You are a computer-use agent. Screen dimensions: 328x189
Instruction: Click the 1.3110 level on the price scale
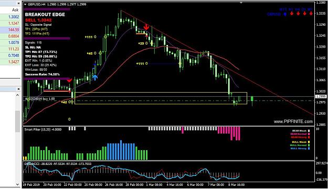coord(321,69)
